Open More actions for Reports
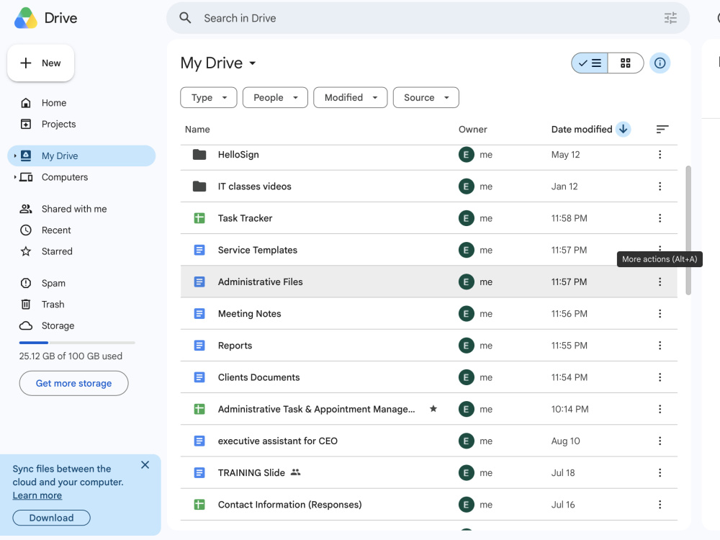The height and width of the screenshot is (540, 720). click(x=660, y=346)
